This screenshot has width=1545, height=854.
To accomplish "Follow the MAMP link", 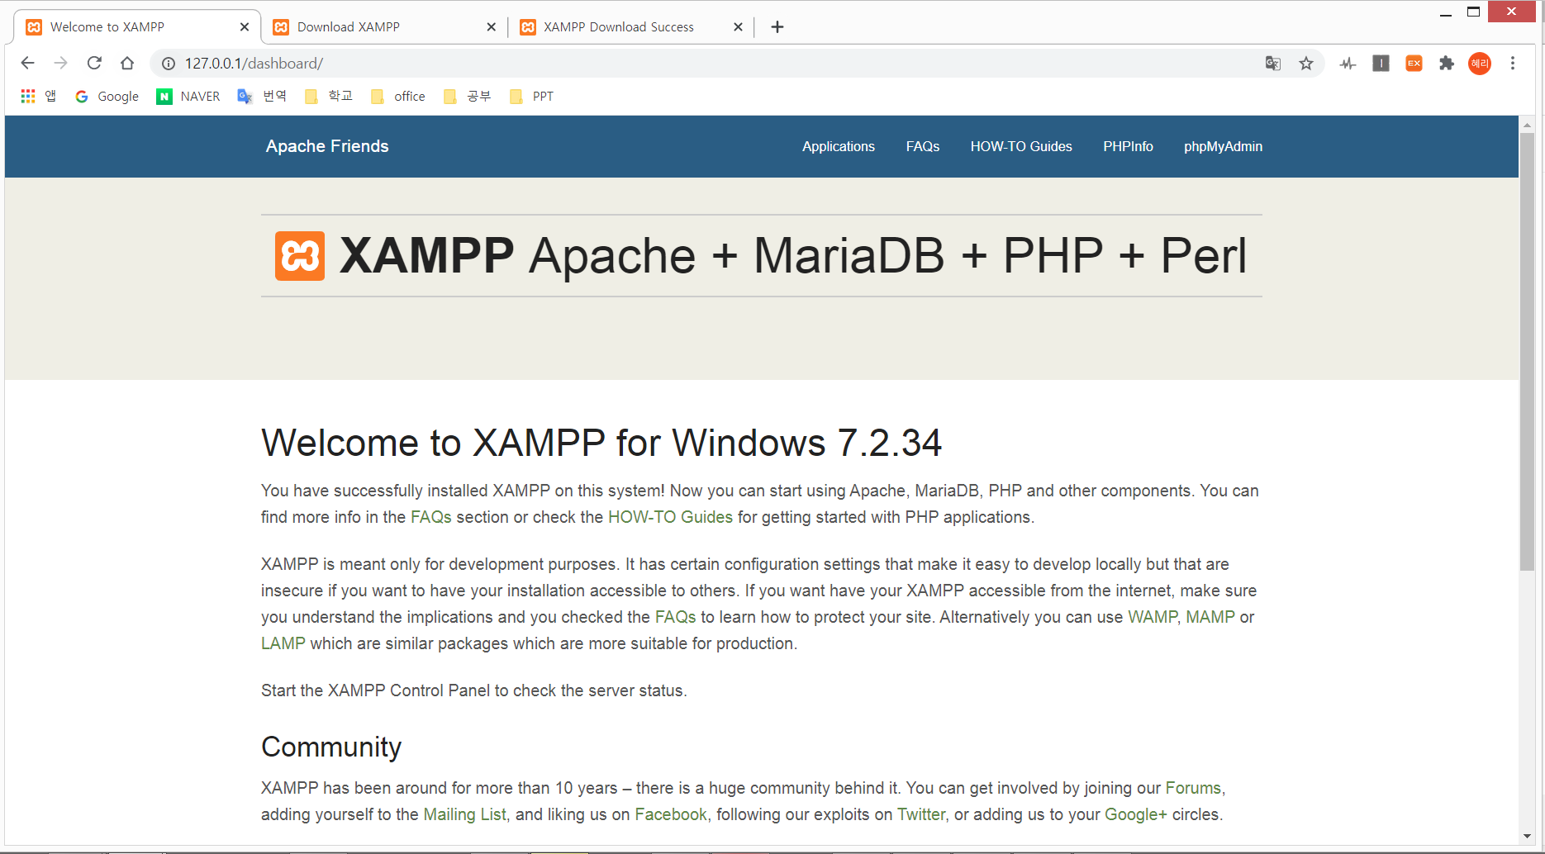I will [x=1210, y=617].
